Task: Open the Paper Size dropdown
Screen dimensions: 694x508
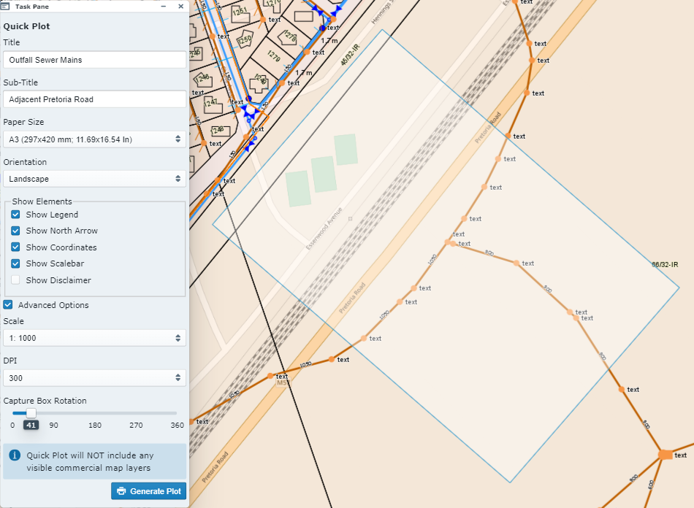Action: [x=94, y=139]
